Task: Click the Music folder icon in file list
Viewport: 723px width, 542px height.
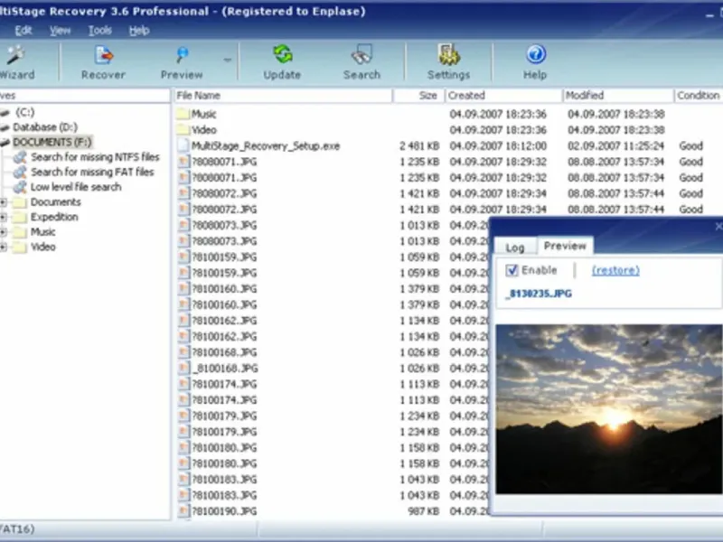Action: [x=183, y=114]
